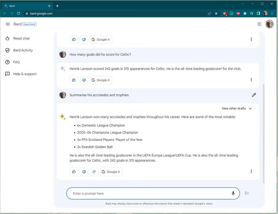Edit the accolades prompt with the pencil icon
278x214 pixels.
click(254, 95)
